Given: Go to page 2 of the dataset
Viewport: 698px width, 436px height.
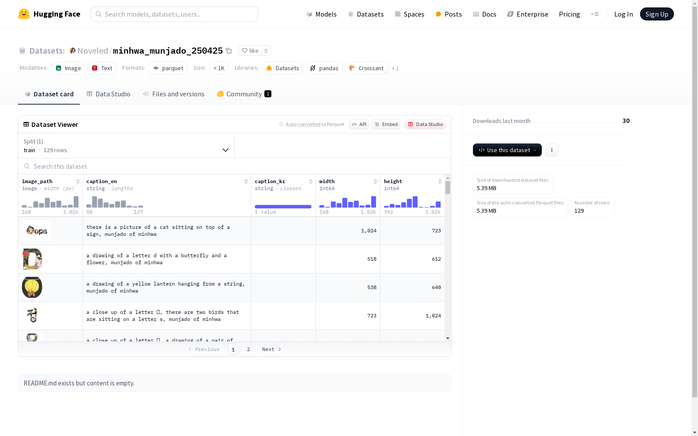Looking at the screenshot, I should pos(248,349).
